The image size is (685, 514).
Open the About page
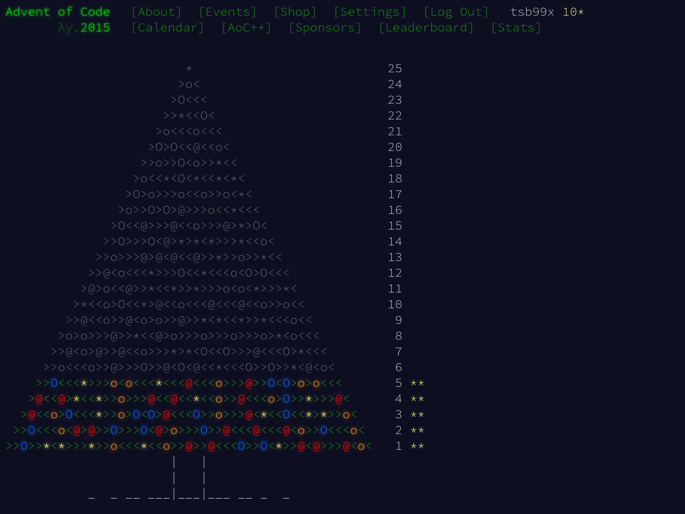point(156,12)
